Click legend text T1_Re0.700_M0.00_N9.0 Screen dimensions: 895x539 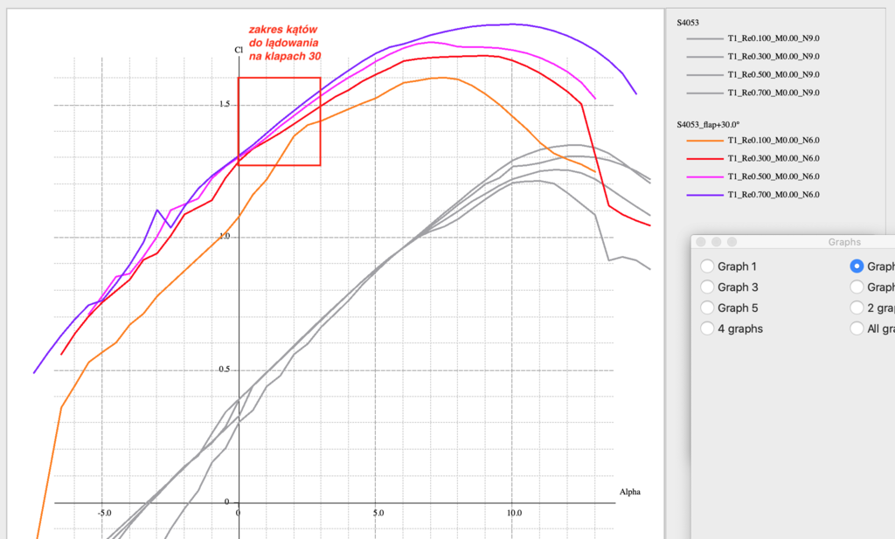tap(773, 93)
